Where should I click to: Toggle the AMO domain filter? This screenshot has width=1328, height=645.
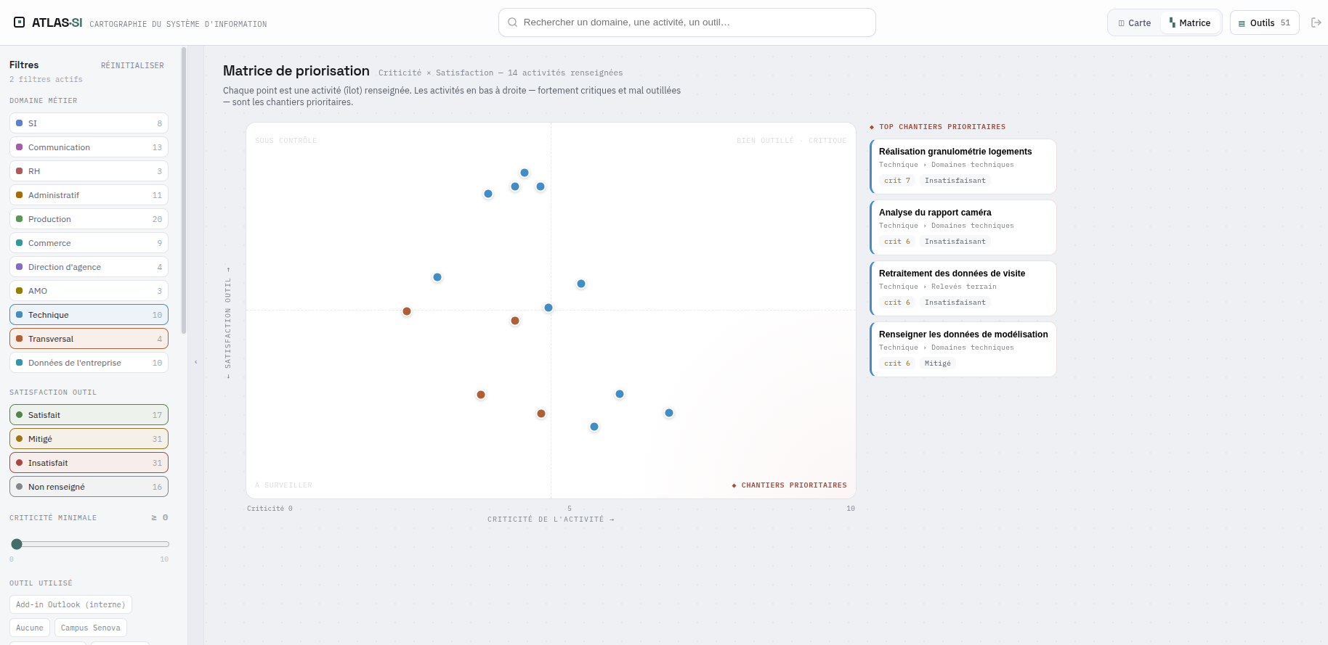[89, 291]
